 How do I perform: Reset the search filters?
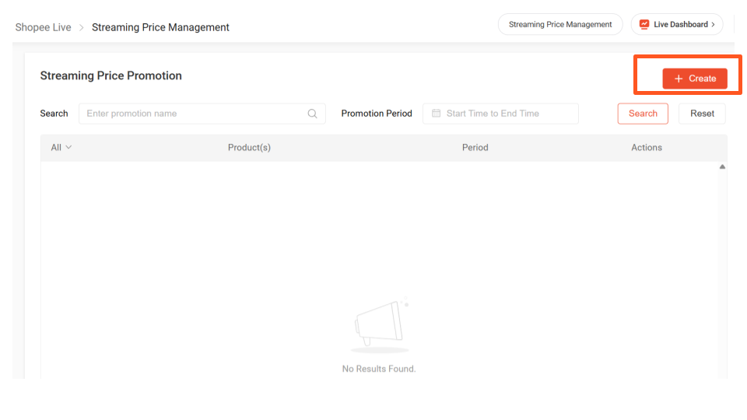click(x=702, y=114)
